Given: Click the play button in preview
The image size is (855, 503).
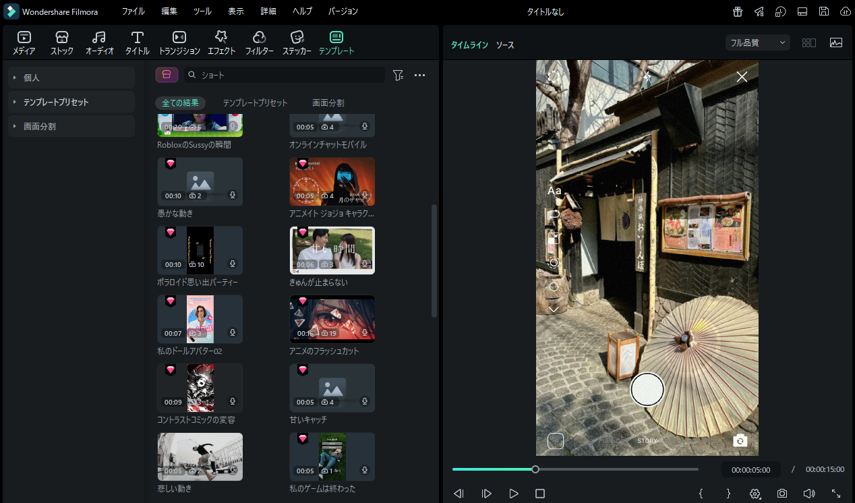Looking at the screenshot, I should (x=514, y=494).
